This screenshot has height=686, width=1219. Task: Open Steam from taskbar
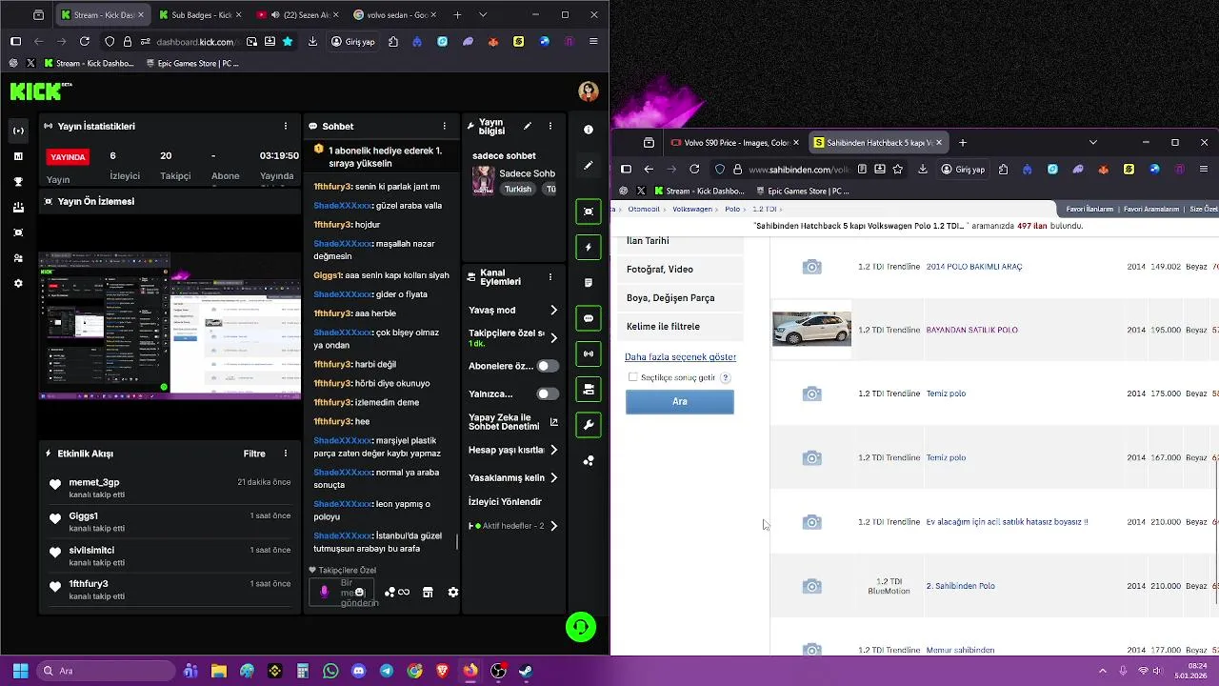(525, 671)
